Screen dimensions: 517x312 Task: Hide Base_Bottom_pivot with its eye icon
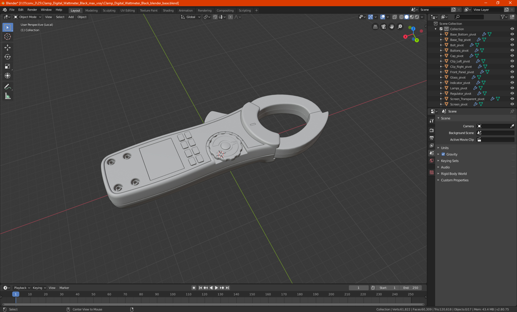[512, 34]
